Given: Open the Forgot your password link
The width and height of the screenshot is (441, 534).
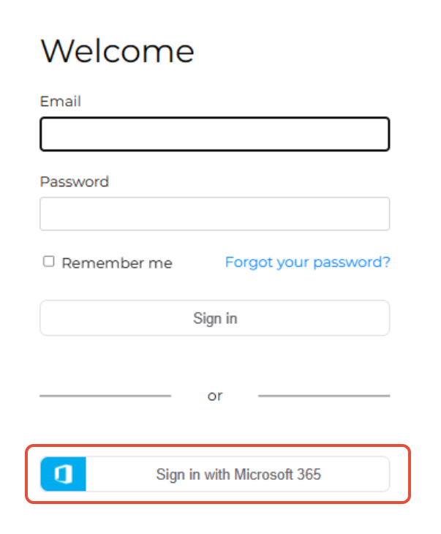Looking at the screenshot, I should point(307,262).
